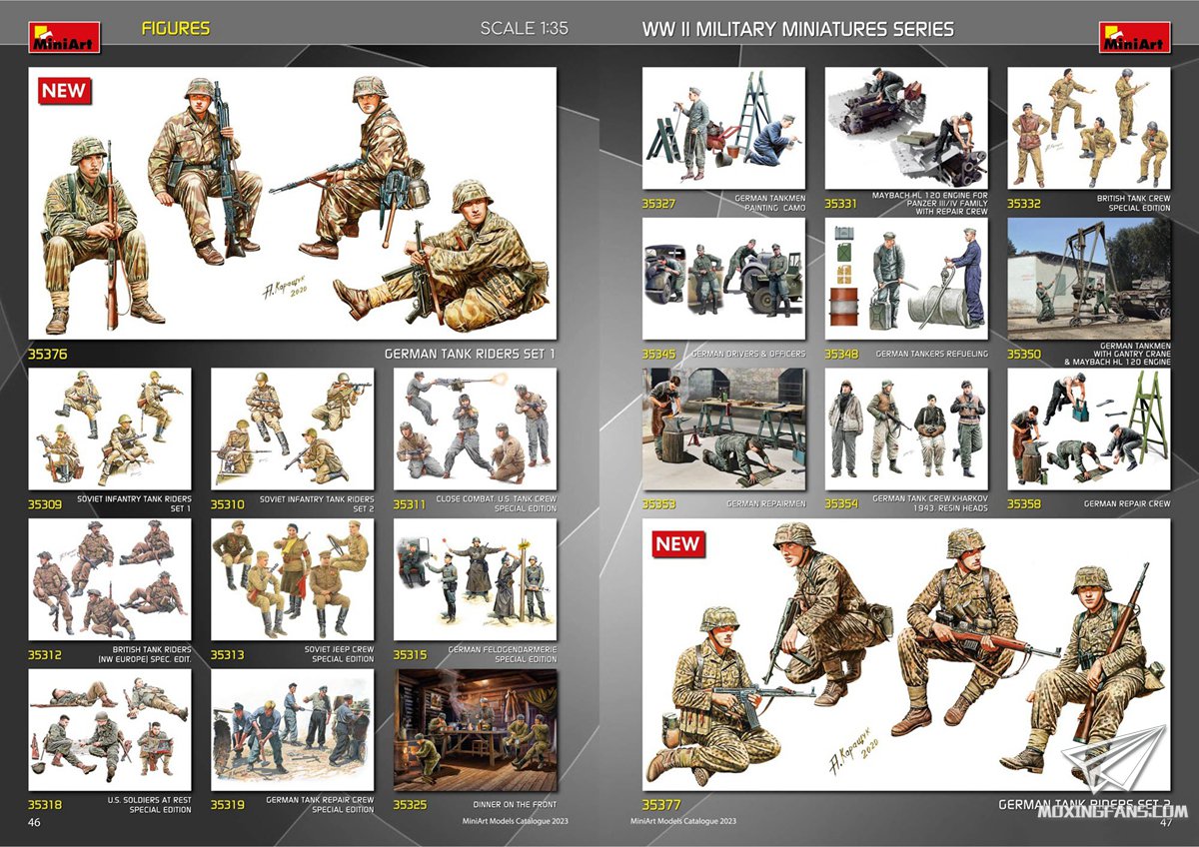The height and width of the screenshot is (847, 1199).
Task: Select product number 35318
Action: coord(45,805)
